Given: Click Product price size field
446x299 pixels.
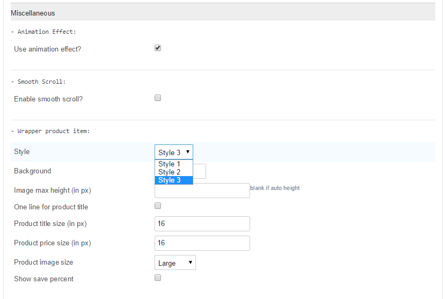Looking at the screenshot, I should (x=202, y=243).
